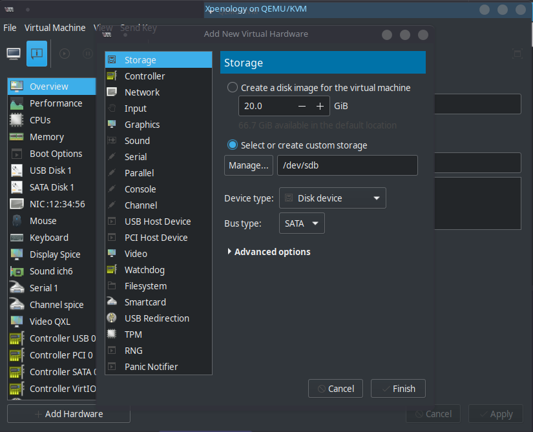Show virtual hardware details icon
The height and width of the screenshot is (432, 533).
pyautogui.click(x=37, y=54)
